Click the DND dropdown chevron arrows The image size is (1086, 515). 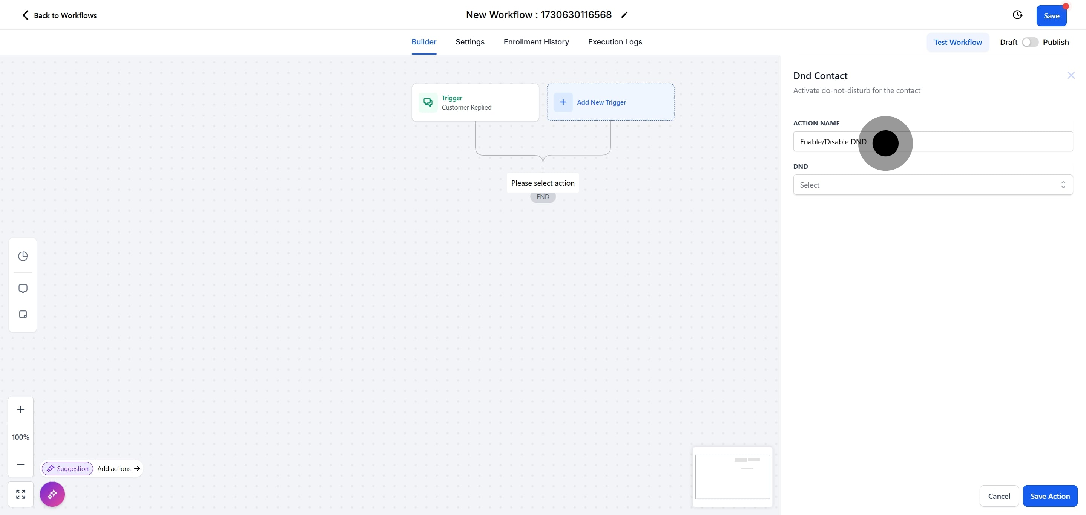[x=1063, y=185]
